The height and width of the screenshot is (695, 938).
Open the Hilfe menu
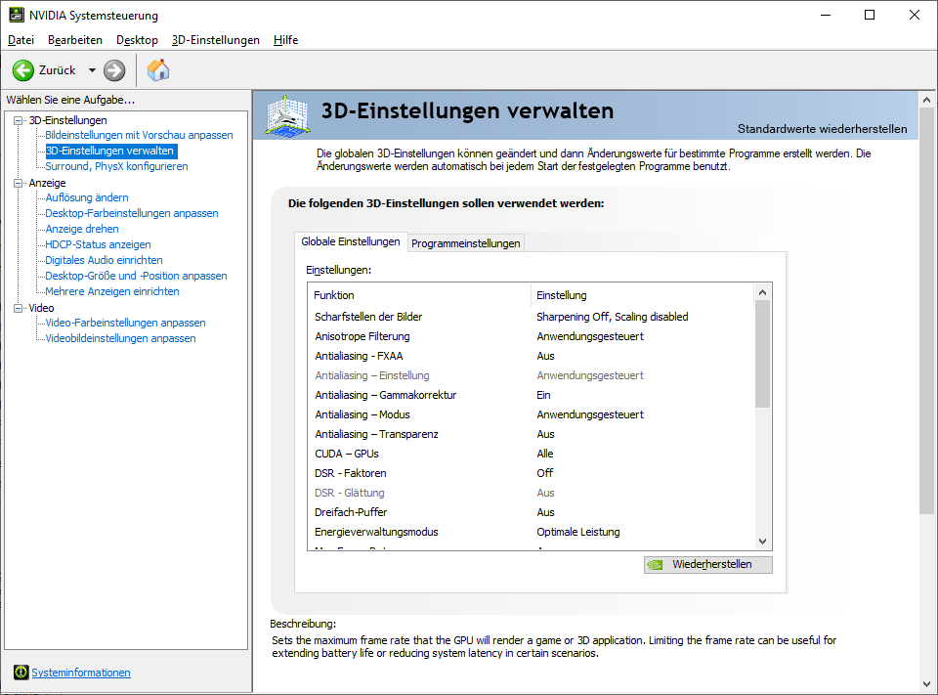coord(286,40)
